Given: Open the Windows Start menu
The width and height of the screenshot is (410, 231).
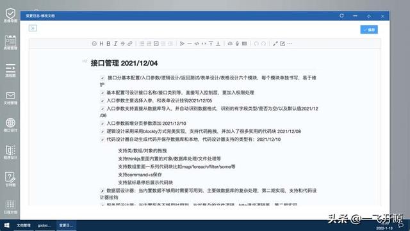Looking at the screenshot, I should tap(7, 225).
